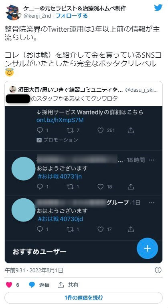Reply to the #おは戦40730jd post

tap(40, 229)
